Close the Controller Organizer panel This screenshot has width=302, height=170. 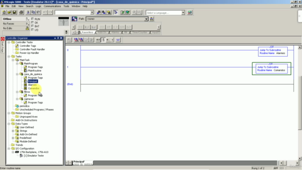coord(61,38)
